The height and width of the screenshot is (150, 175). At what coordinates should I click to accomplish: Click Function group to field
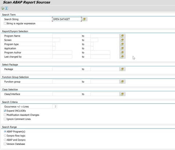105,82
